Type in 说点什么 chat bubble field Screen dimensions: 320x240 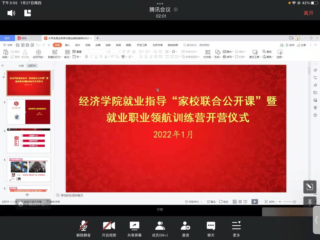pyautogui.click(x=33, y=204)
